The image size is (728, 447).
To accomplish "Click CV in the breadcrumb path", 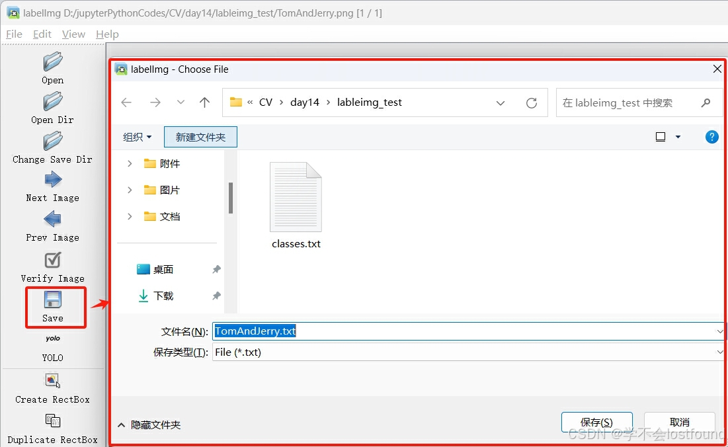I will [x=266, y=102].
